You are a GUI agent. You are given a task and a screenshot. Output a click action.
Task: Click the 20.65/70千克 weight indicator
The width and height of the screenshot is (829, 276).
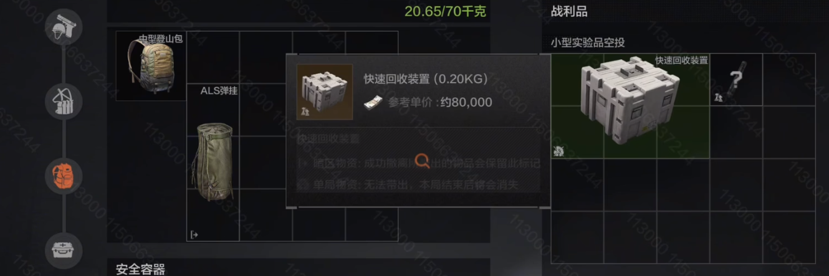[x=445, y=11]
